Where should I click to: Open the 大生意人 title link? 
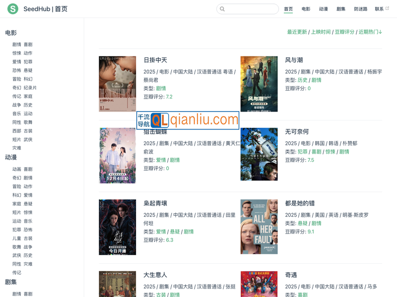tap(155, 275)
